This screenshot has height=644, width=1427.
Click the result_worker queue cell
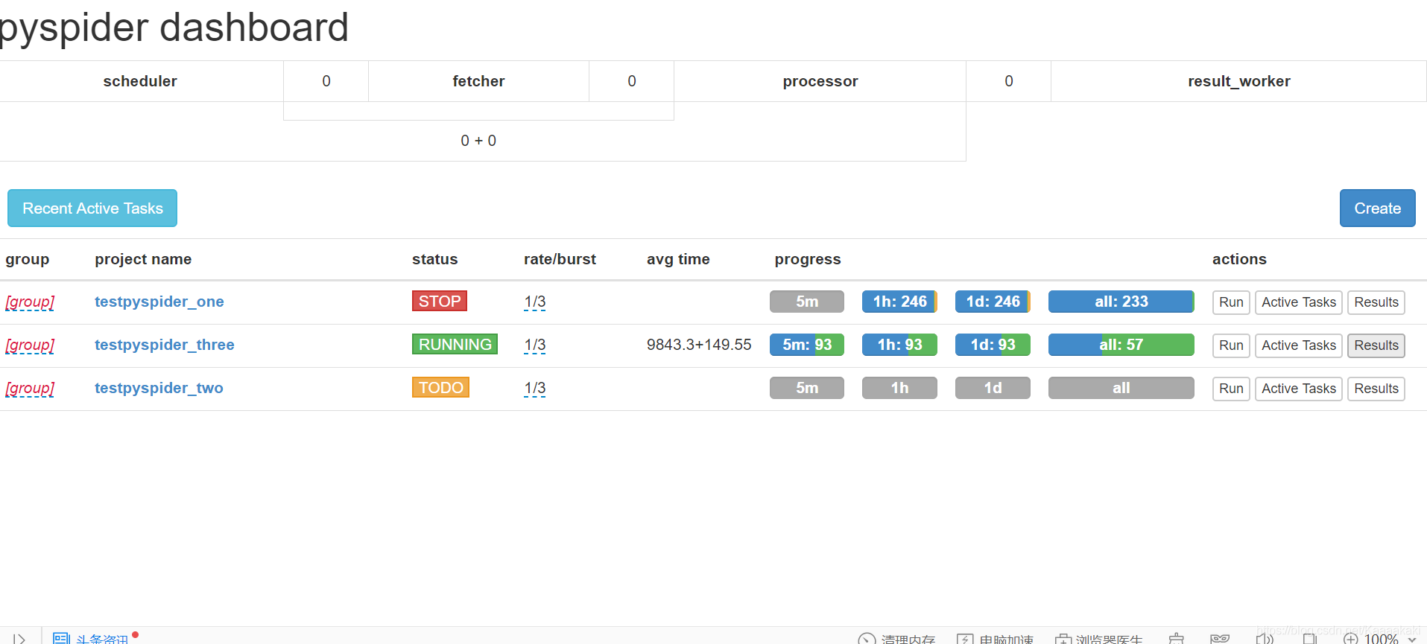click(x=1238, y=81)
